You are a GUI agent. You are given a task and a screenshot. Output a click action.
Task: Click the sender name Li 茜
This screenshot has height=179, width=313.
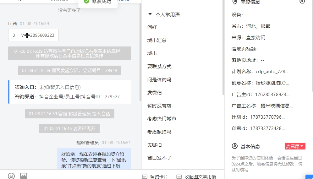13,24
